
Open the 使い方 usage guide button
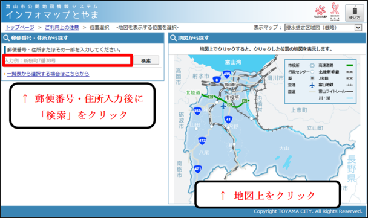pos(355,13)
